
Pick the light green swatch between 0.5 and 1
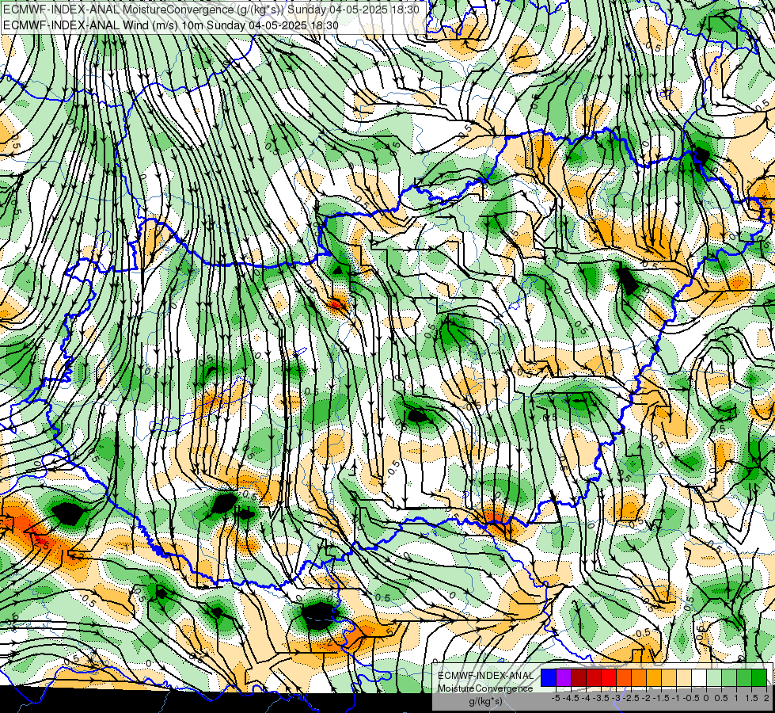click(729, 678)
